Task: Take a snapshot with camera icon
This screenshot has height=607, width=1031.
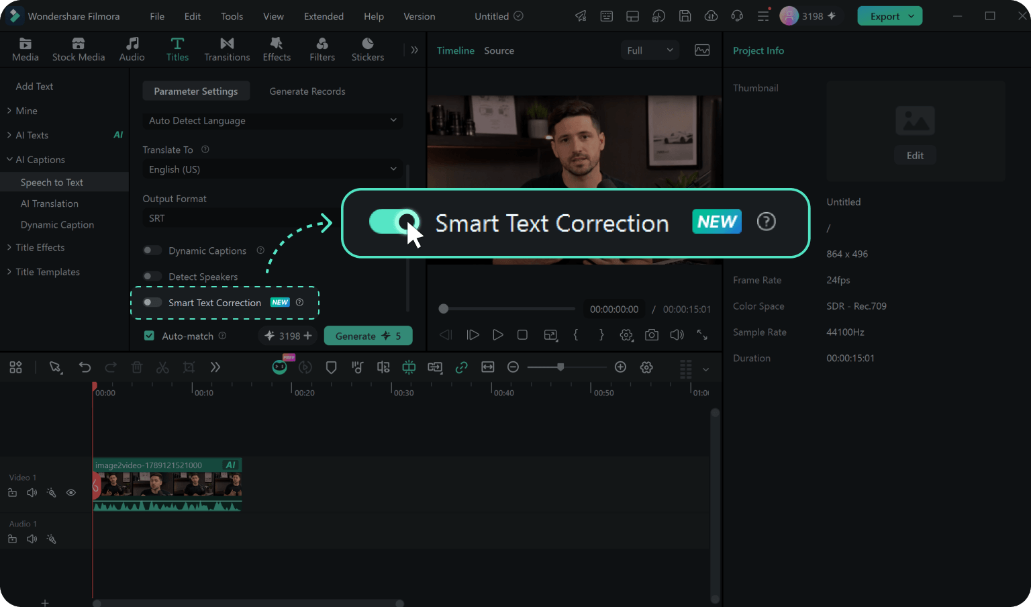Action: (x=652, y=334)
